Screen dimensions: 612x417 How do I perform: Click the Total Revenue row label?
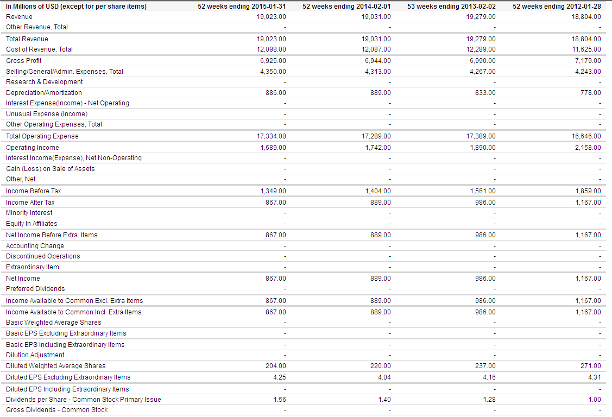tap(27, 39)
